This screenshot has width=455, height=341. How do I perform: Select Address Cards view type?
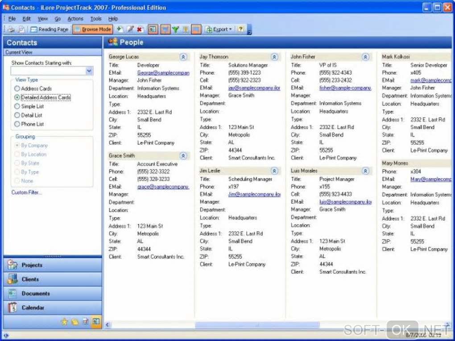coord(33,89)
